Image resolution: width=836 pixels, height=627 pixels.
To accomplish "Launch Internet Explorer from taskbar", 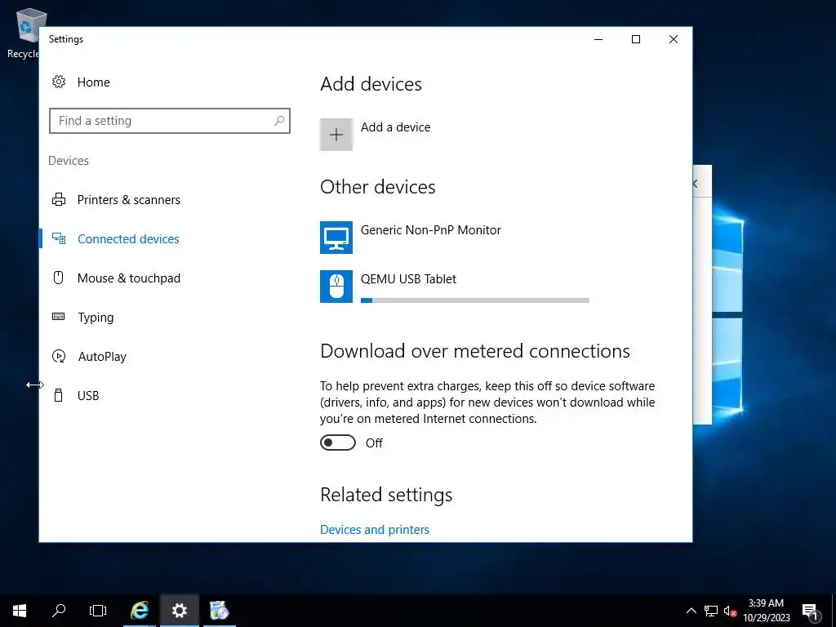I will [140, 611].
